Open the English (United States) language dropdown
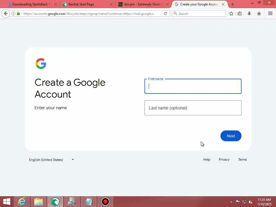 tap(51, 160)
